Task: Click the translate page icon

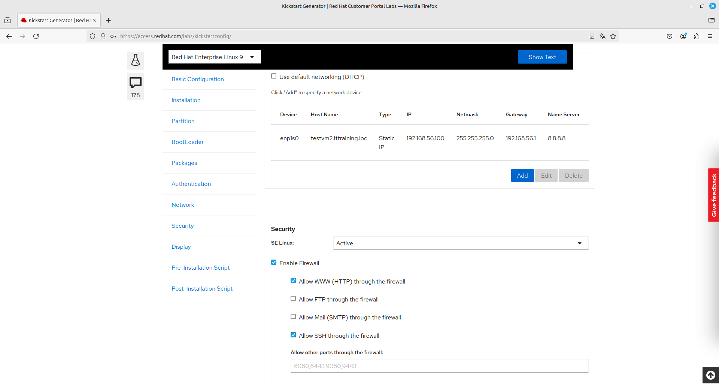Action: (603, 36)
